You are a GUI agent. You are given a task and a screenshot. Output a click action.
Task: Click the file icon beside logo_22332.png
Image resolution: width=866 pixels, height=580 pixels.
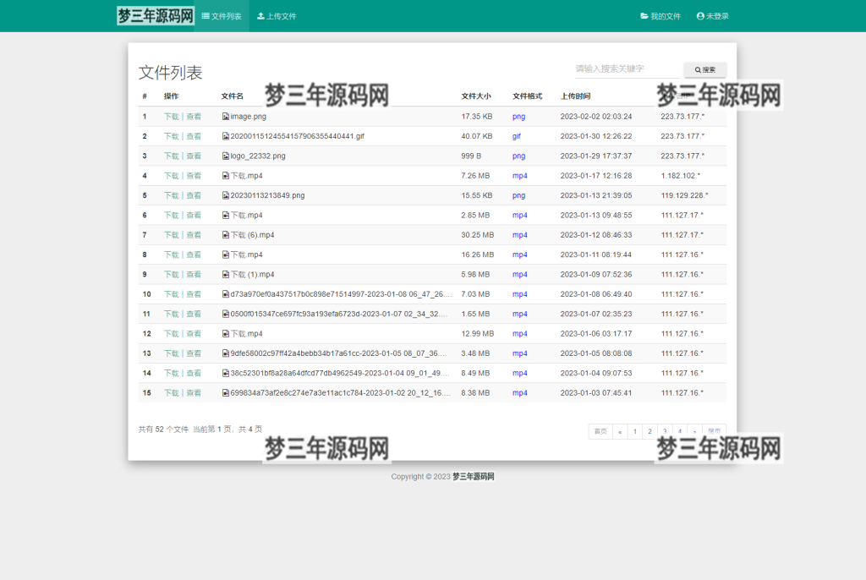point(225,156)
